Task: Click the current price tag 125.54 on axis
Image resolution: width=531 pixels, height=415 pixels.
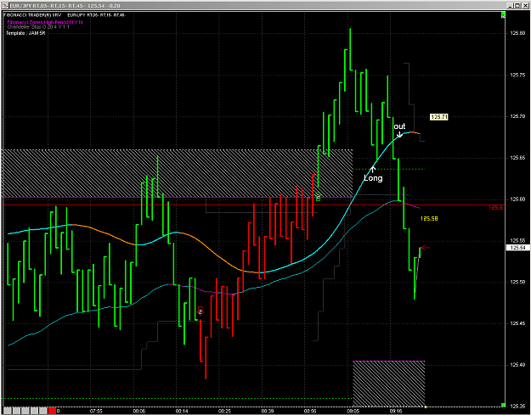Action: coord(517,248)
